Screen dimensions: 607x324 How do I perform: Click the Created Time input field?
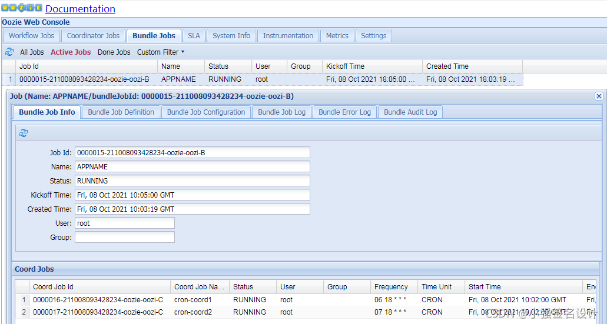(193, 209)
